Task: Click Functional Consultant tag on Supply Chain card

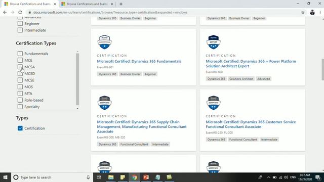Action: click(134, 144)
